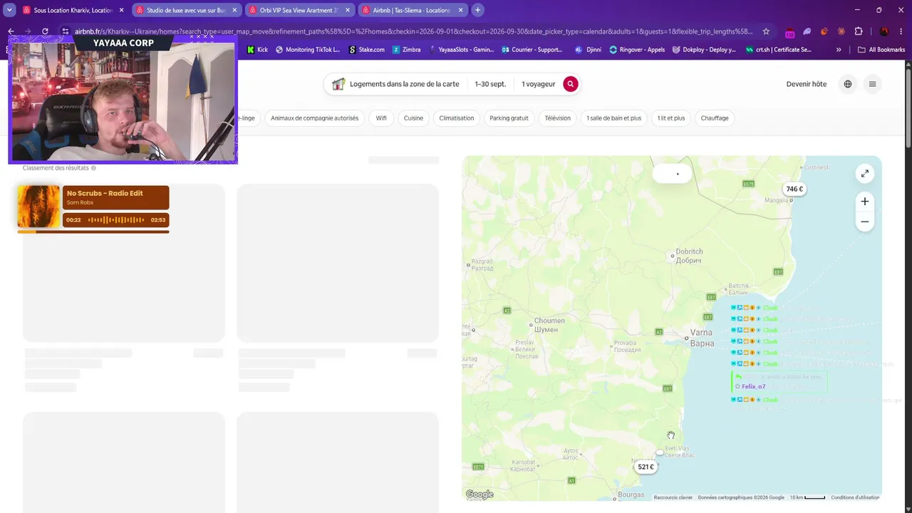The image size is (912, 513).
Task: Select the 746 € map price marker
Action: pyautogui.click(x=794, y=189)
